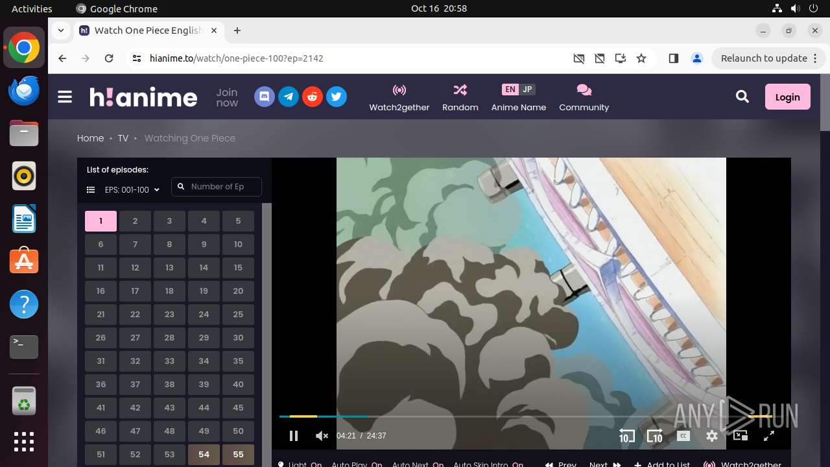Toggle the Auto Next setting
Viewport: 830px width, 467px height.
click(418, 464)
